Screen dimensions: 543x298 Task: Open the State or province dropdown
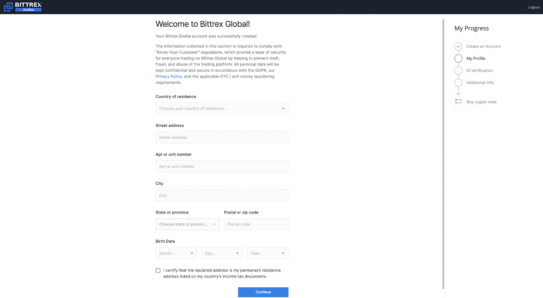click(x=188, y=224)
